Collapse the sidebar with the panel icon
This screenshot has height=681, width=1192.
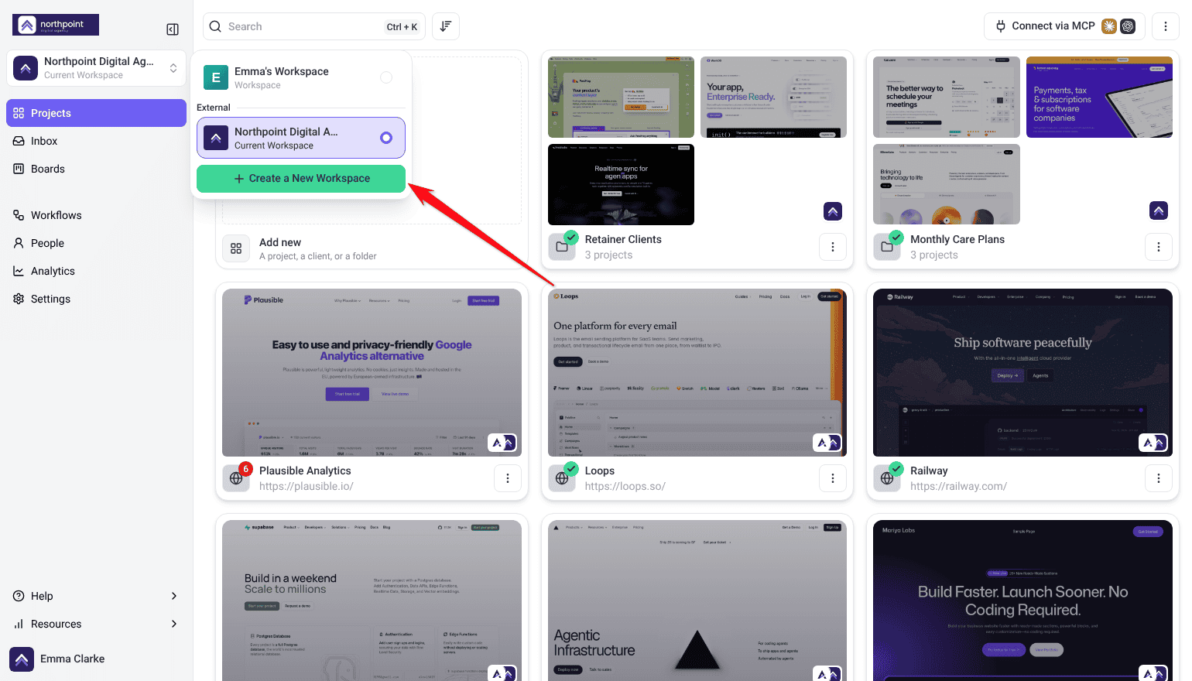click(173, 29)
